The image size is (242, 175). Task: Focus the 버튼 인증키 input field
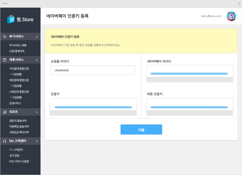point(189,104)
